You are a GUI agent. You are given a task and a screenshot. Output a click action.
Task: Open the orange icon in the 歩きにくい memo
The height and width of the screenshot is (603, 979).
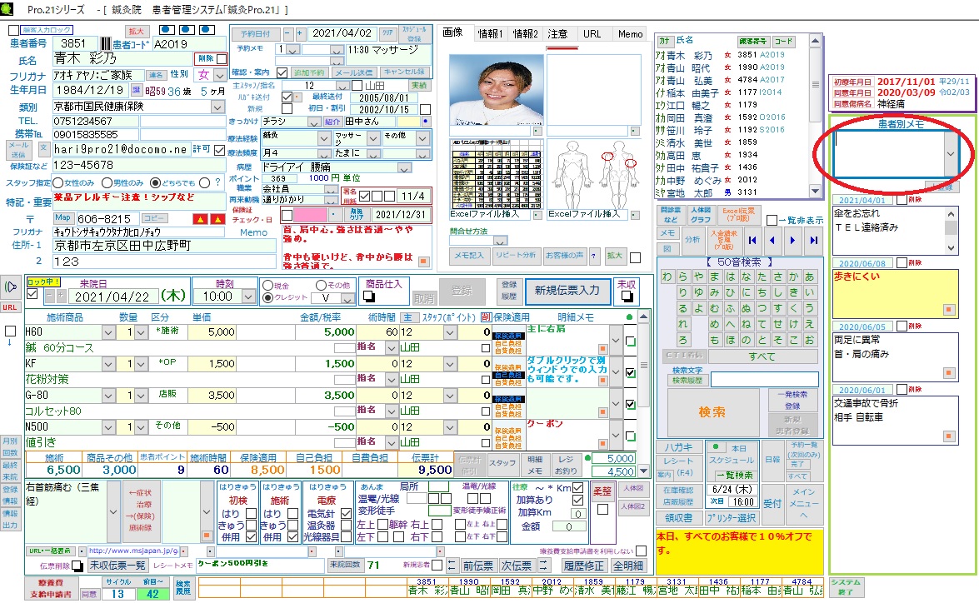pyautogui.click(x=949, y=310)
